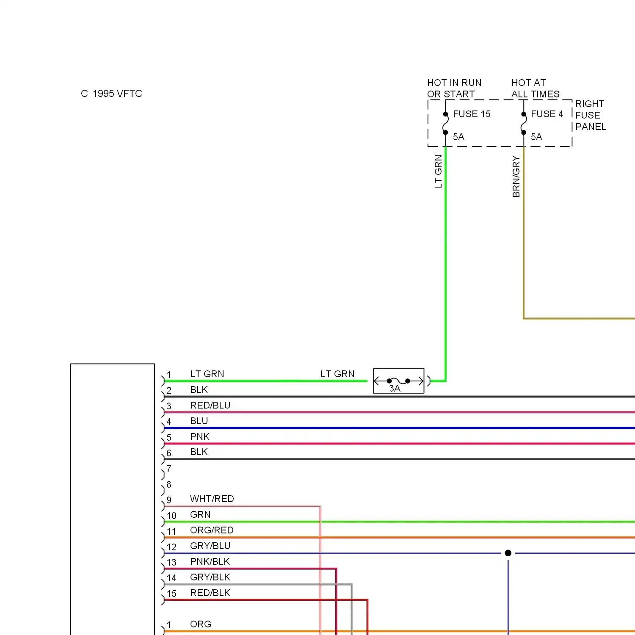Select the vertical "LT GRN" wire label
The image size is (635, 635).
[x=438, y=171]
